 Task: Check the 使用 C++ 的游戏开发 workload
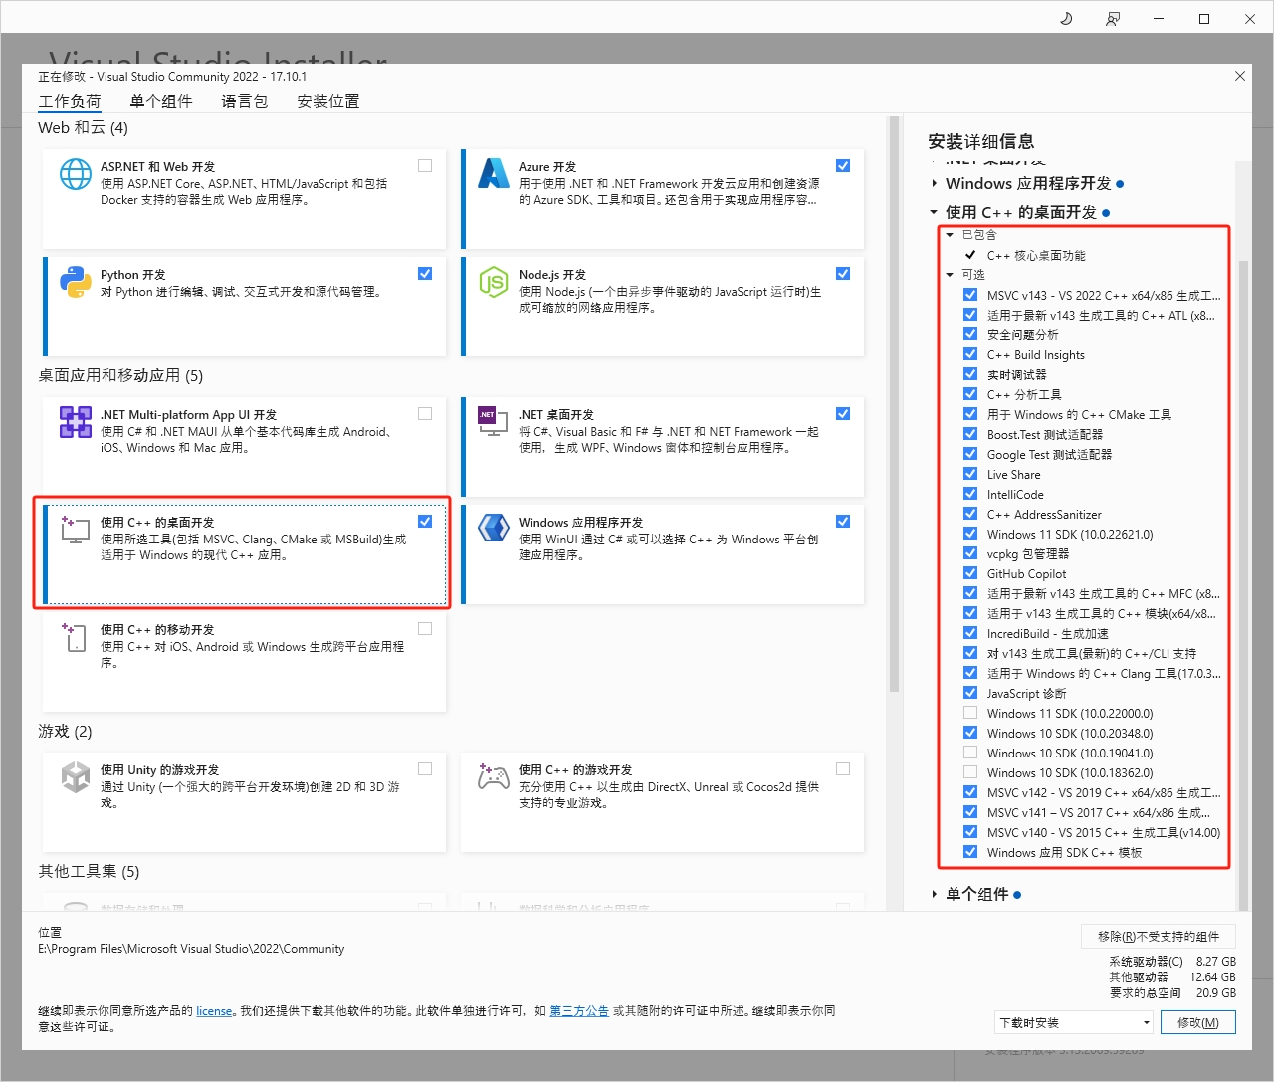[x=843, y=769]
